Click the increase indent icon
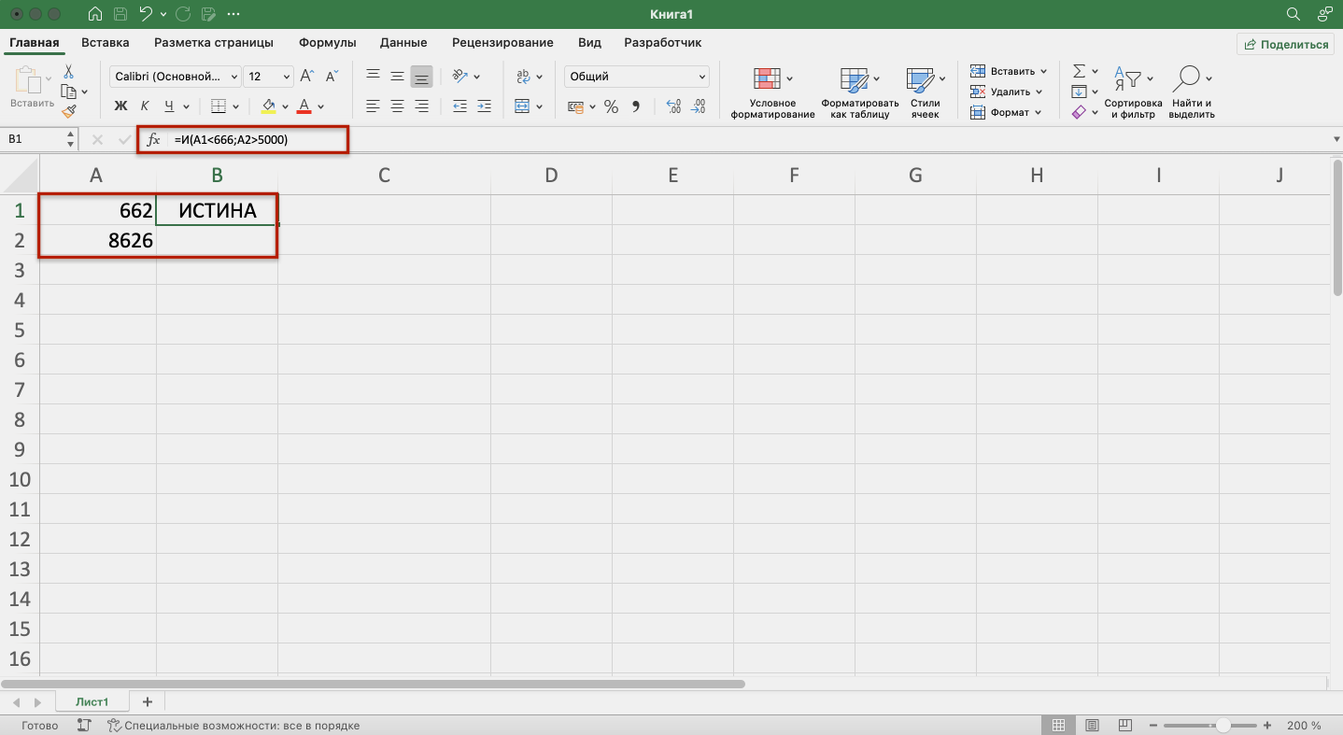The height and width of the screenshot is (735, 1343). point(484,106)
